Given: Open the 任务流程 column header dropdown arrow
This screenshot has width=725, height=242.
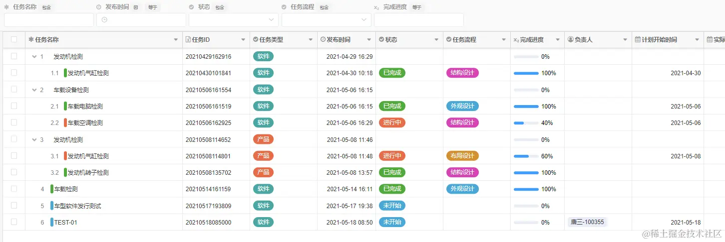Looking at the screenshot, I should [x=504, y=40].
